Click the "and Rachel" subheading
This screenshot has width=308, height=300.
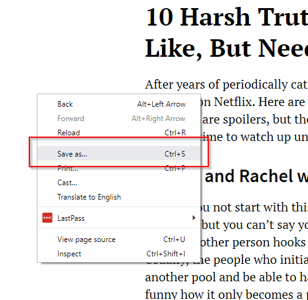[x=256, y=176]
